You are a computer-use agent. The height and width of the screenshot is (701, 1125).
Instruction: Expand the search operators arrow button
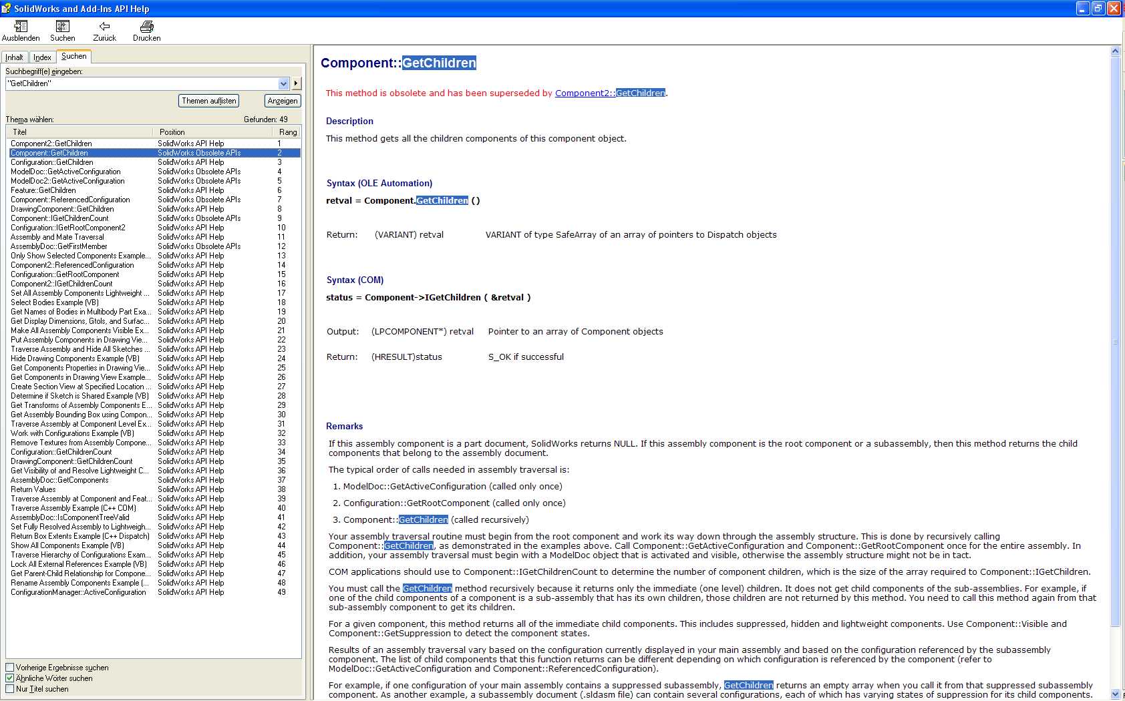tap(296, 83)
